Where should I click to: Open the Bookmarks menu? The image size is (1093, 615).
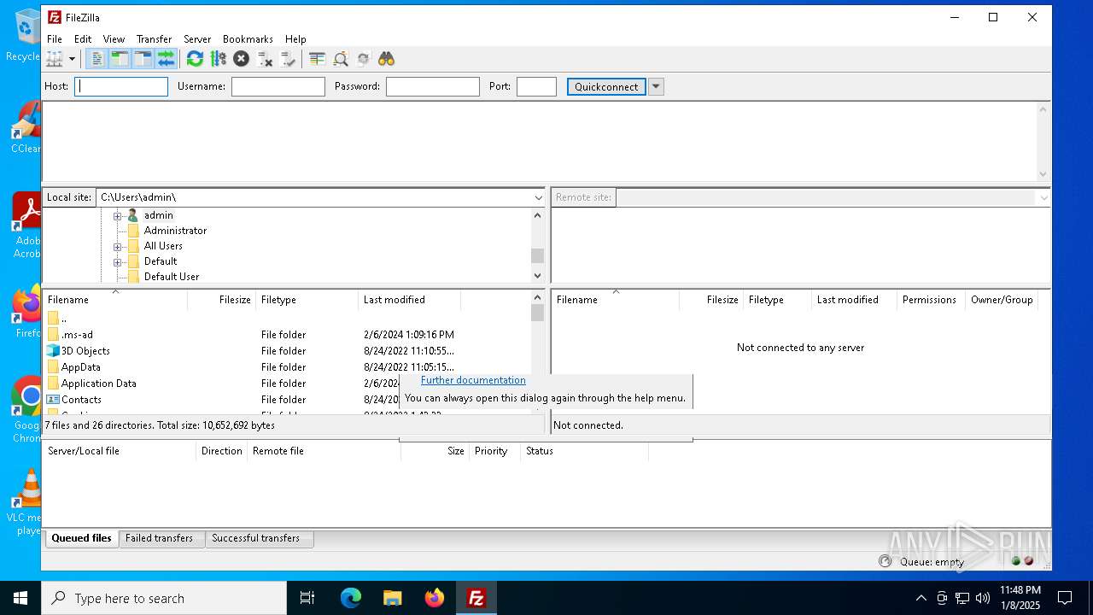[248, 39]
